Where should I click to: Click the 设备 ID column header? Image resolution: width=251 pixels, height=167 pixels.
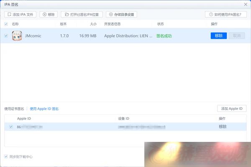pyautogui.click(x=123, y=118)
